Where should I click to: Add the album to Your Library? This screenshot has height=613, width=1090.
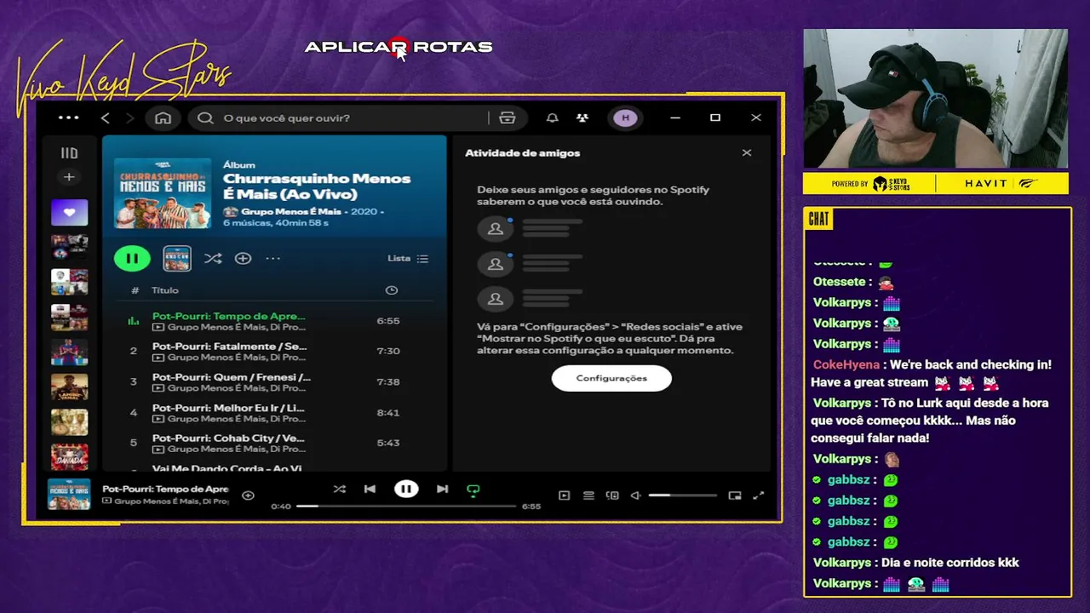pos(243,258)
